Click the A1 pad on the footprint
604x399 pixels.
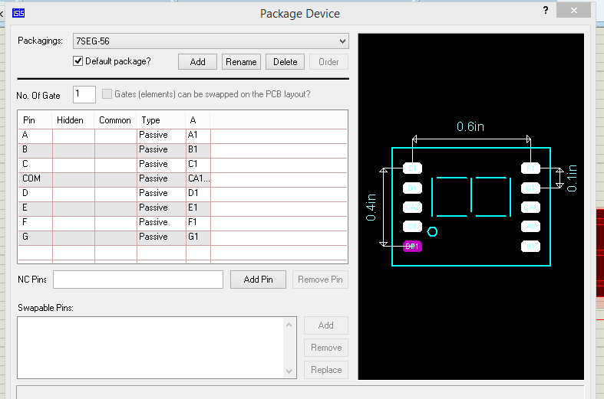pos(530,227)
